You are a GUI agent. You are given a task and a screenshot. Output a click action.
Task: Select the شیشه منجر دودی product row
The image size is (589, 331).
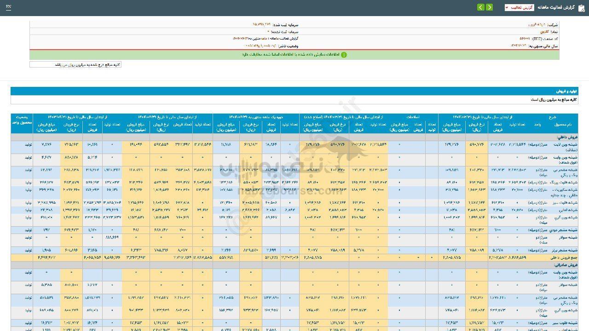click(294, 230)
